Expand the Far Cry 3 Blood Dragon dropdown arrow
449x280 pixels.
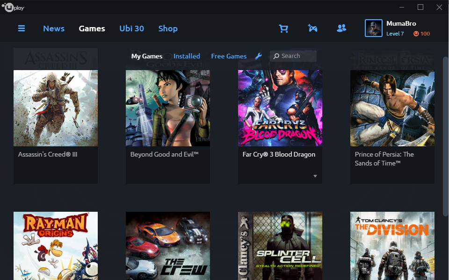pyautogui.click(x=315, y=176)
